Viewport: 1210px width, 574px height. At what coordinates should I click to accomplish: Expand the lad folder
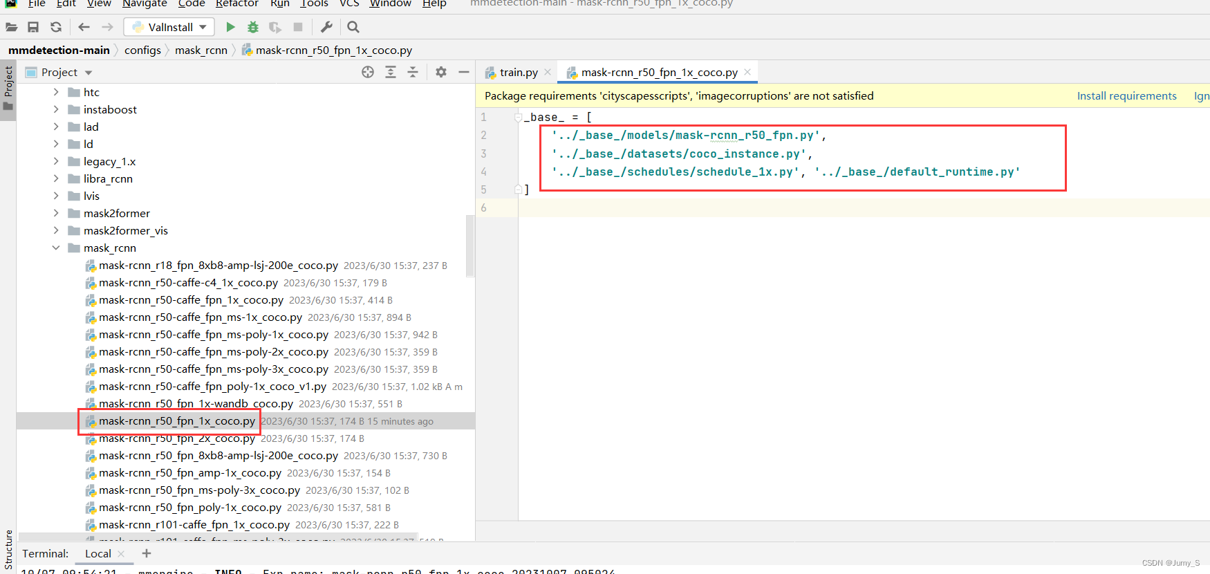click(56, 127)
